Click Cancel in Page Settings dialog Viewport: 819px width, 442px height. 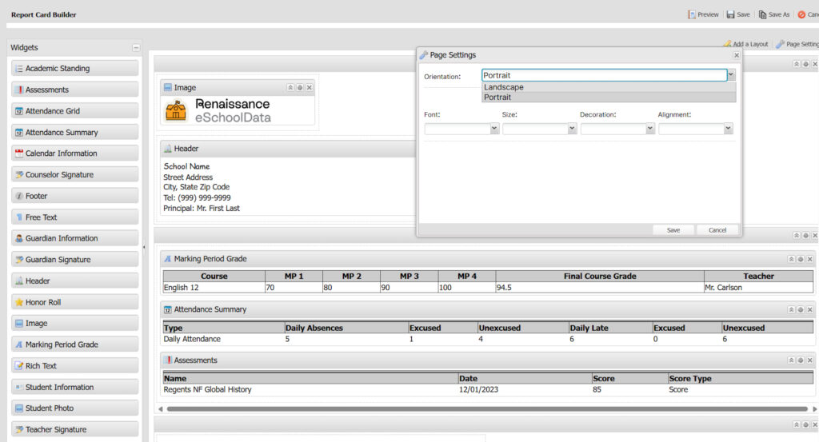tap(717, 230)
